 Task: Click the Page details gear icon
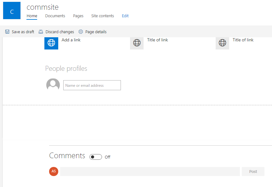tap(81, 32)
